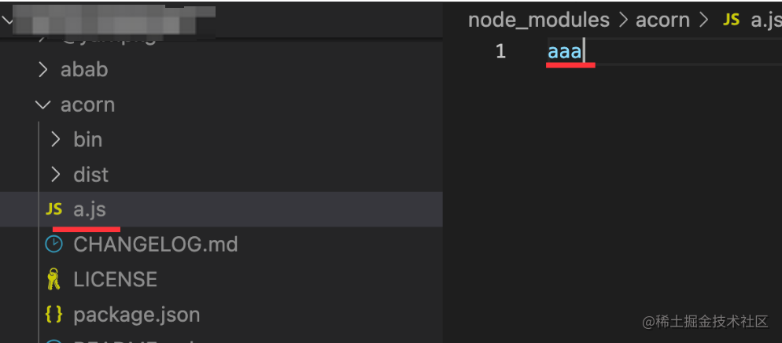Open package.json in the explorer
This screenshot has height=343, width=782.
pos(136,315)
